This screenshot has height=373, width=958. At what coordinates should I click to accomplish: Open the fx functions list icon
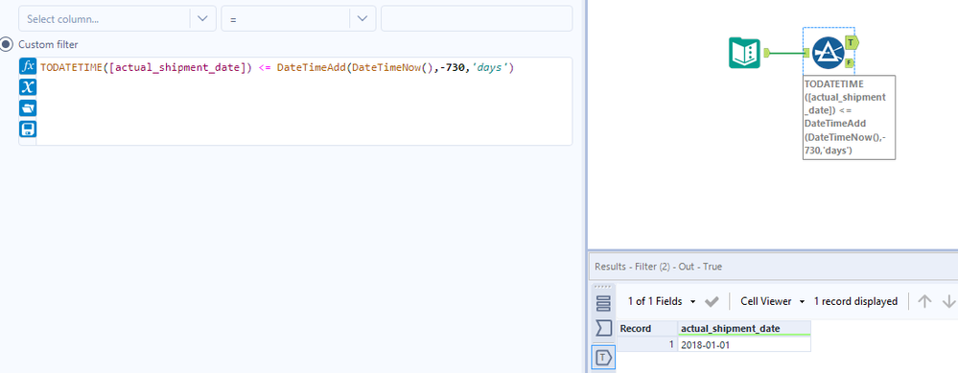coord(28,66)
